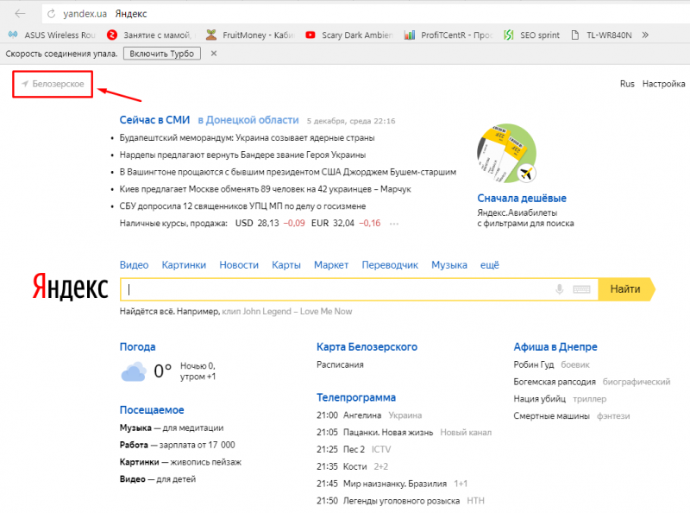Screen dimensions: 690x513
Task: Open Маркет service tab
Action: click(x=331, y=265)
